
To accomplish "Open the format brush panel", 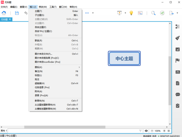I will (177, 38).
